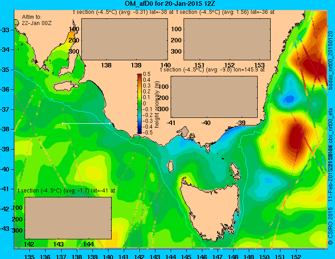Open the lat=-36 temperature section panel
Viewport: 335px width, 259px height.
227,39
